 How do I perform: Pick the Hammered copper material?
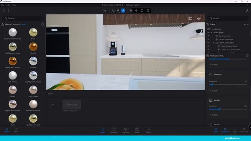33,104
